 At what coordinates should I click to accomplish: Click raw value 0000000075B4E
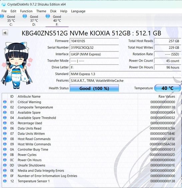[x=163, y=133]
